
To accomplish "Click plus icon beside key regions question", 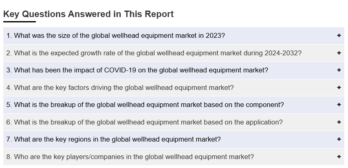I will pyautogui.click(x=339, y=139).
